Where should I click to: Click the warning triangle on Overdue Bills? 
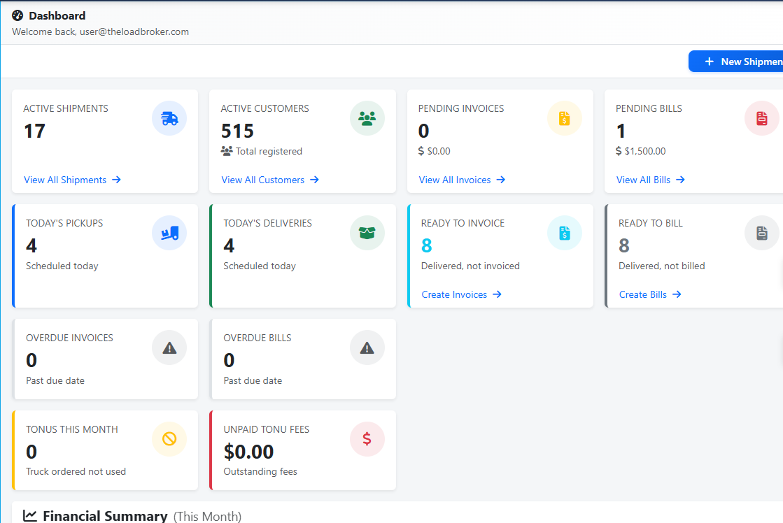(367, 347)
